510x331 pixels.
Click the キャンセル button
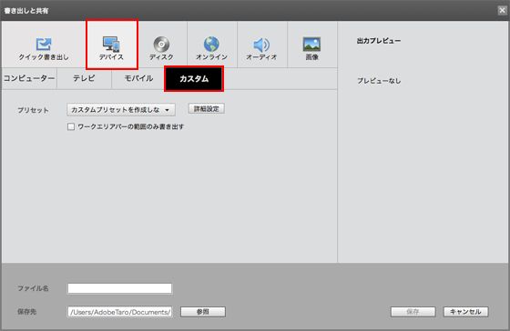coord(465,312)
